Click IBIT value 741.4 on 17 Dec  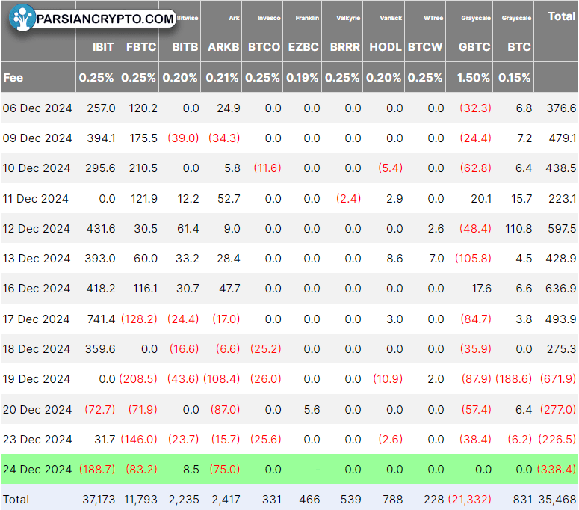[x=101, y=319]
